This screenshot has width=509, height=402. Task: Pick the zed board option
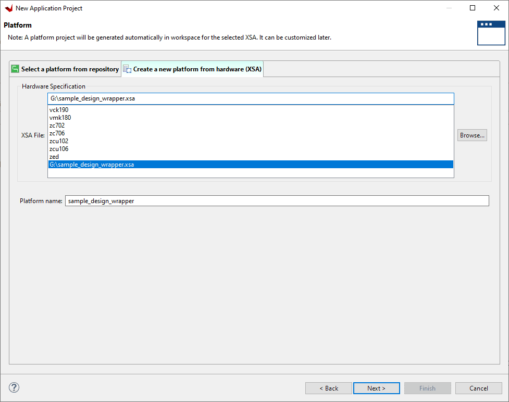pos(54,157)
